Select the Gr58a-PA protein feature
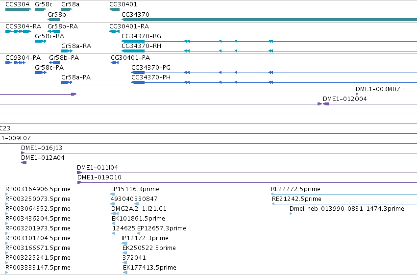This screenshot has height=275, width=417. pos(67,82)
